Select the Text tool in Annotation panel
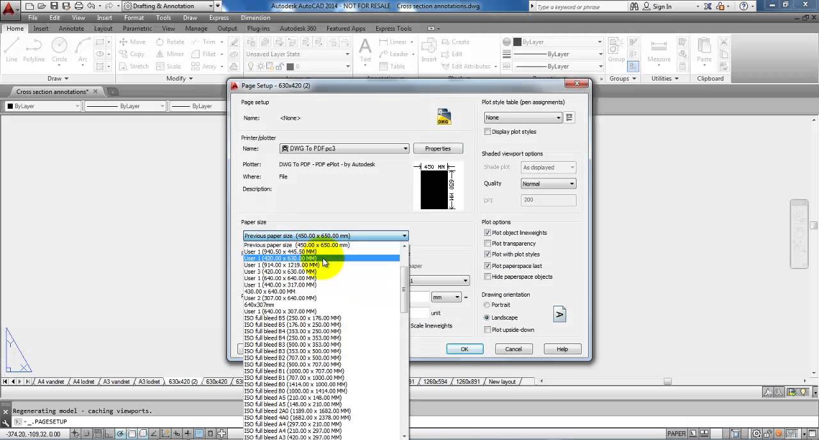 (365, 50)
